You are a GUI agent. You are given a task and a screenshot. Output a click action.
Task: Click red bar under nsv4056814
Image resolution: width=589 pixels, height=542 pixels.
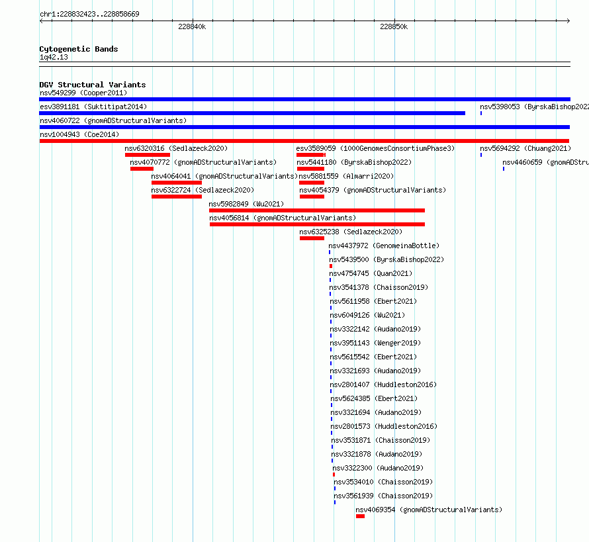pyautogui.click(x=317, y=224)
